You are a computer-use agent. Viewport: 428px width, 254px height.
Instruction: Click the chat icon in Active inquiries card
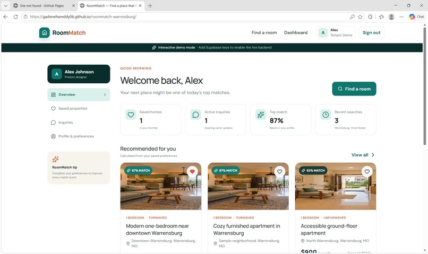point(196,115)
